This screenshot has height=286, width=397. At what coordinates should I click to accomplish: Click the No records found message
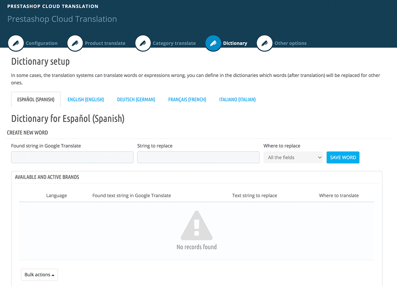click(x=197, y=247)
